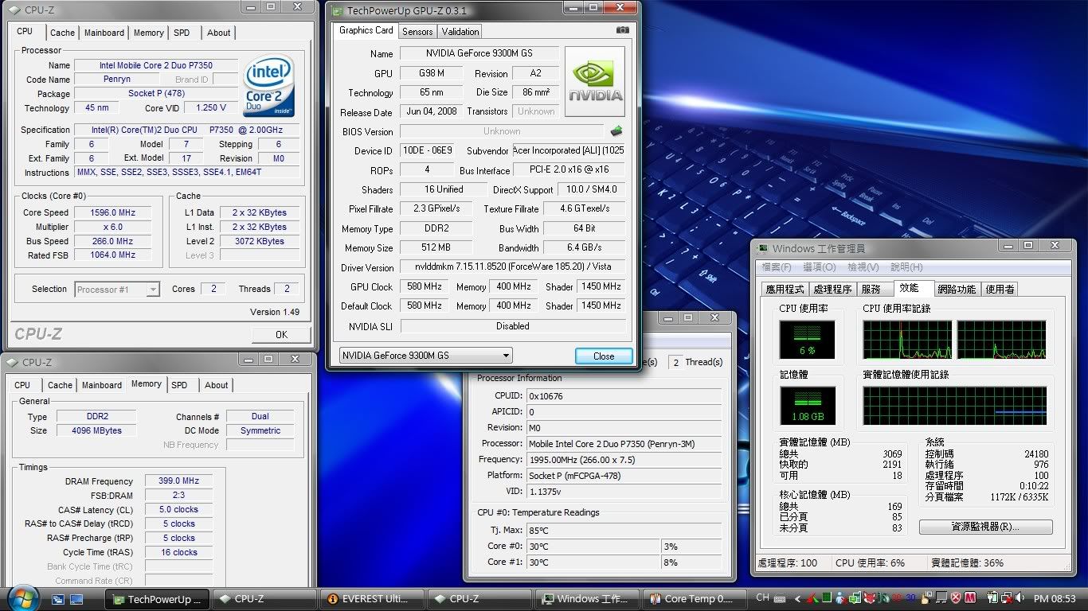Open Memory tab in upper CPU-Z window
1088x611 pixels.
(149, 33)
